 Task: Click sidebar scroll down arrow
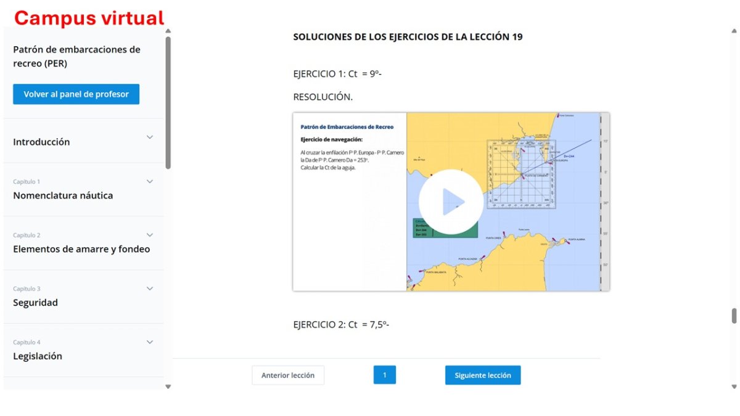coord(168,386)
